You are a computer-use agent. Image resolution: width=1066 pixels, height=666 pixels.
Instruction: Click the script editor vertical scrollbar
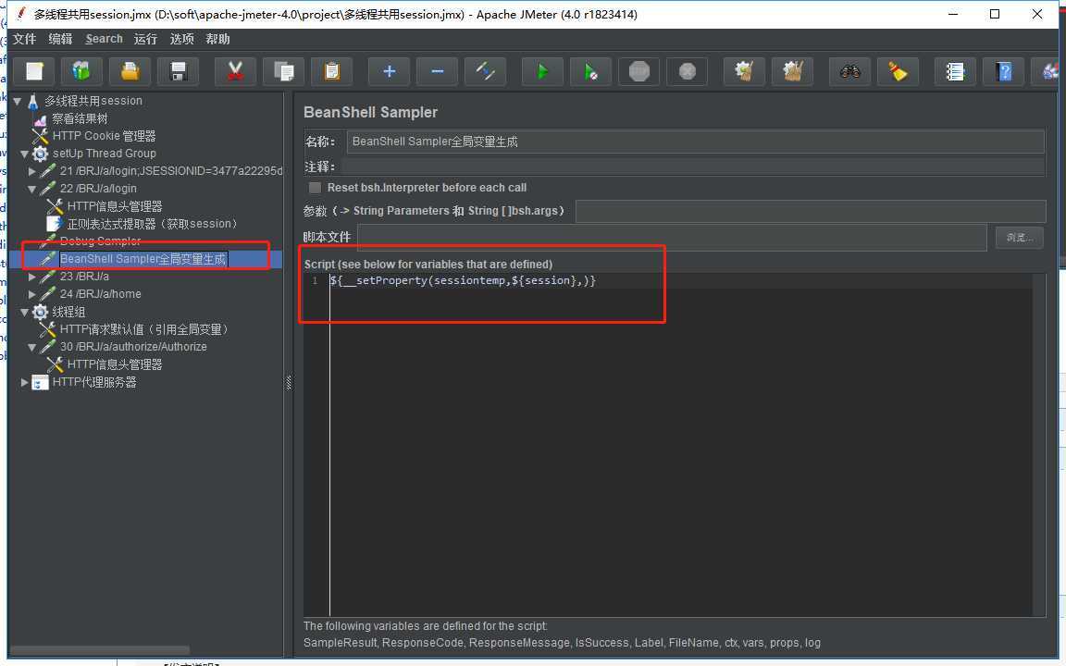pos(1039,445)
